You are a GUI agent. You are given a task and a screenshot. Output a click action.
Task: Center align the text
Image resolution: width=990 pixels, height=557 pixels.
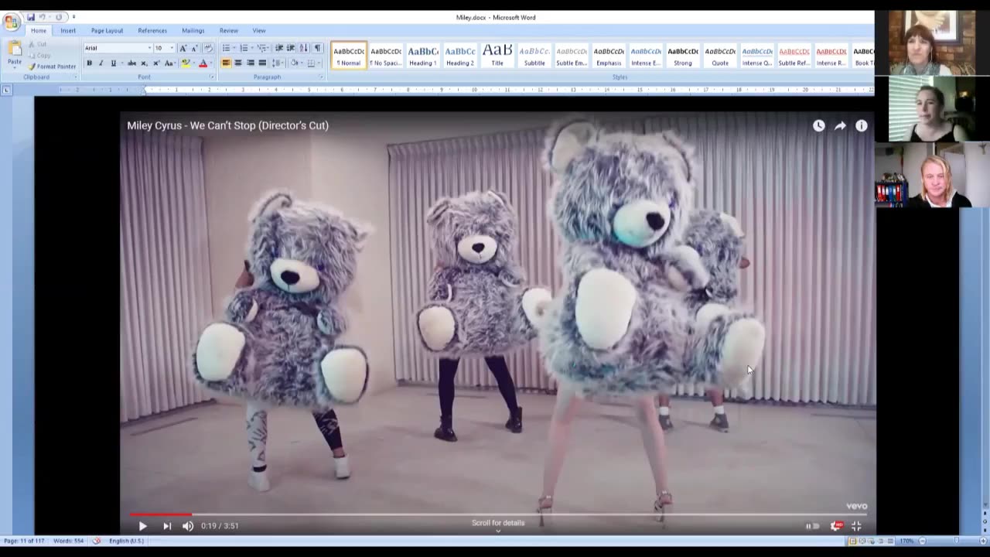pyautogui.click(x=237, y=63)
